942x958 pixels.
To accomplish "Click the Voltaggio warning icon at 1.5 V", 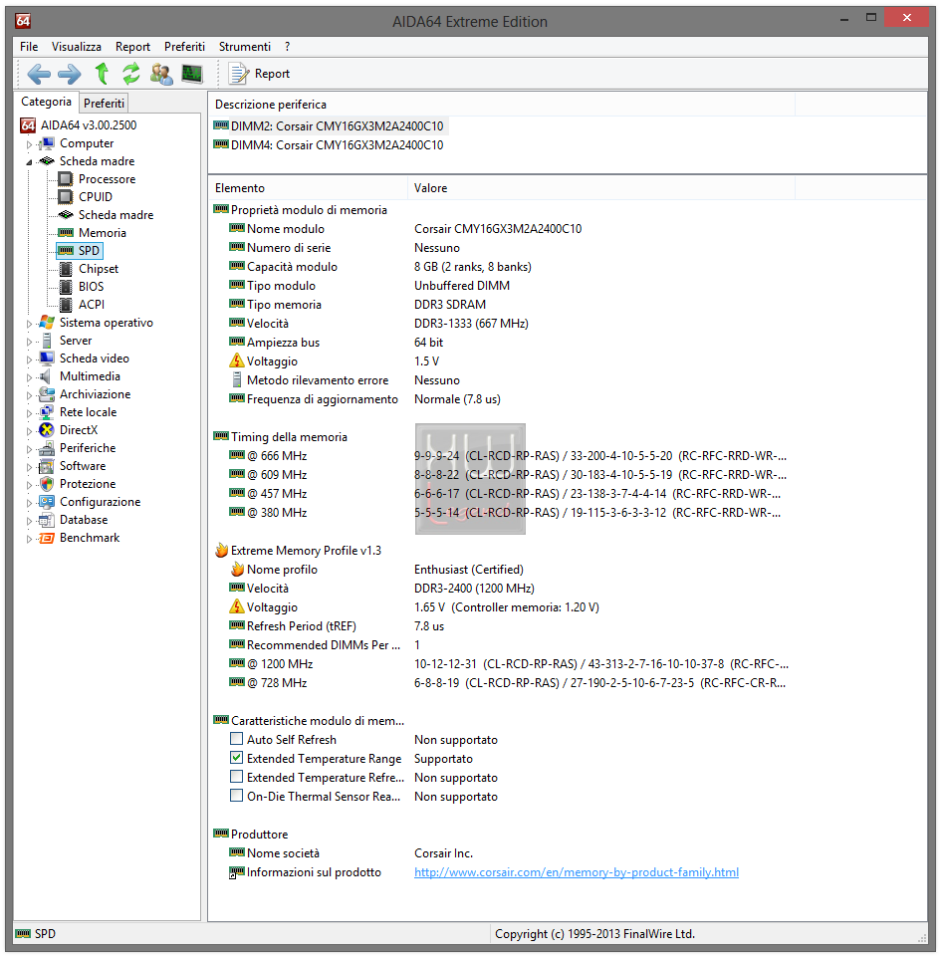I will point(237,361).
